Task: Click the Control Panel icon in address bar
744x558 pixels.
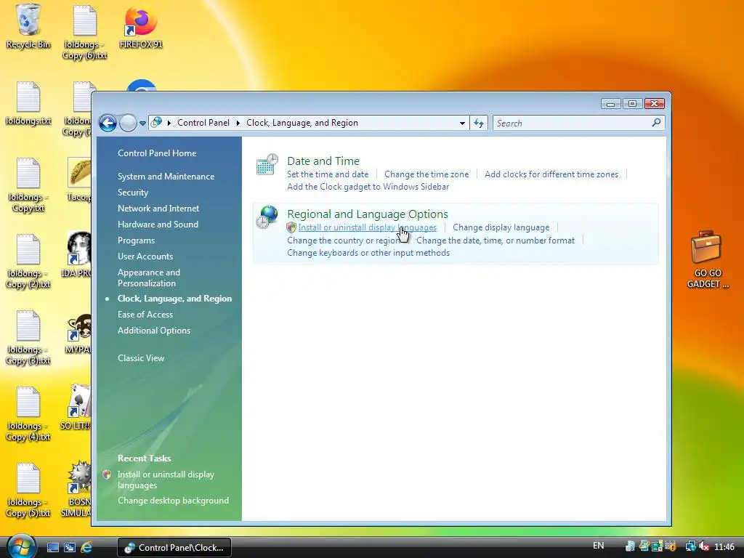Action: [x=156, y=123]
